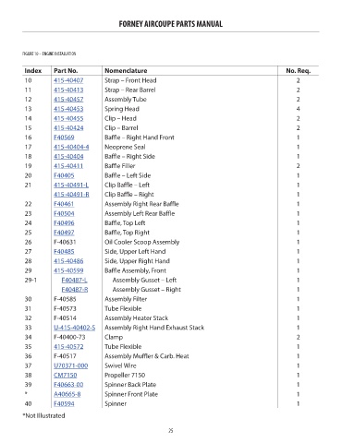Open the F40663-00 Spinner Back Plate link
The width and height of the screenshot is (342, 443).
[x=68, y=385]
